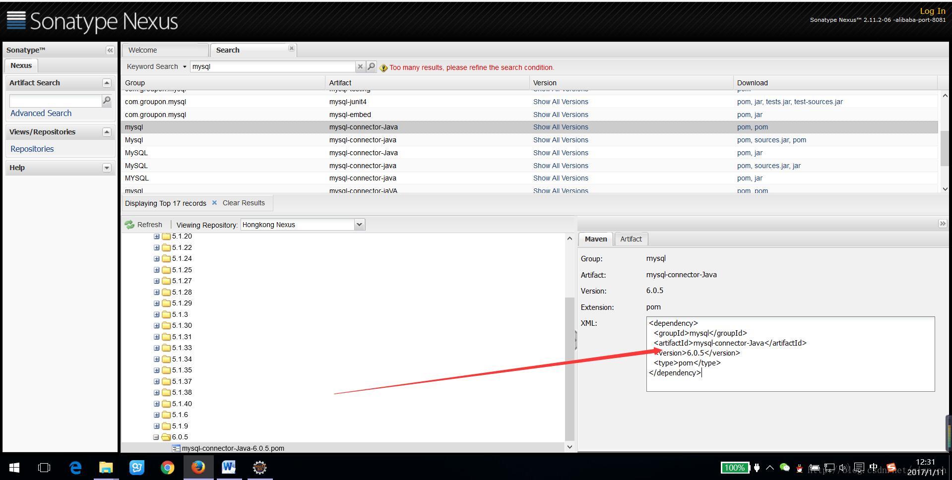Click tests.jar download for mysql-junit4
The image size is (952, 480).
coord(778,102)
